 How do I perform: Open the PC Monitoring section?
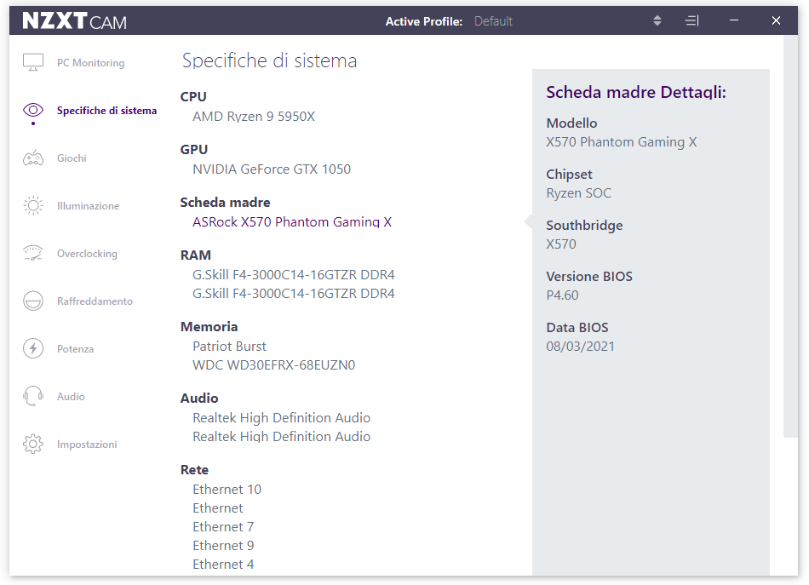91,63
